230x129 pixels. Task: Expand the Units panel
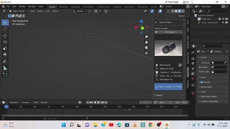212,77
